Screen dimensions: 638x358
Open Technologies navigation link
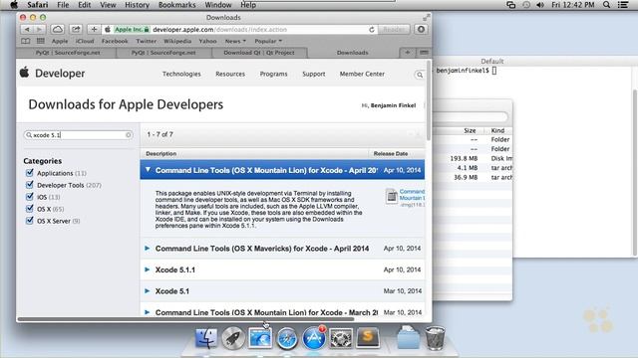181,74
